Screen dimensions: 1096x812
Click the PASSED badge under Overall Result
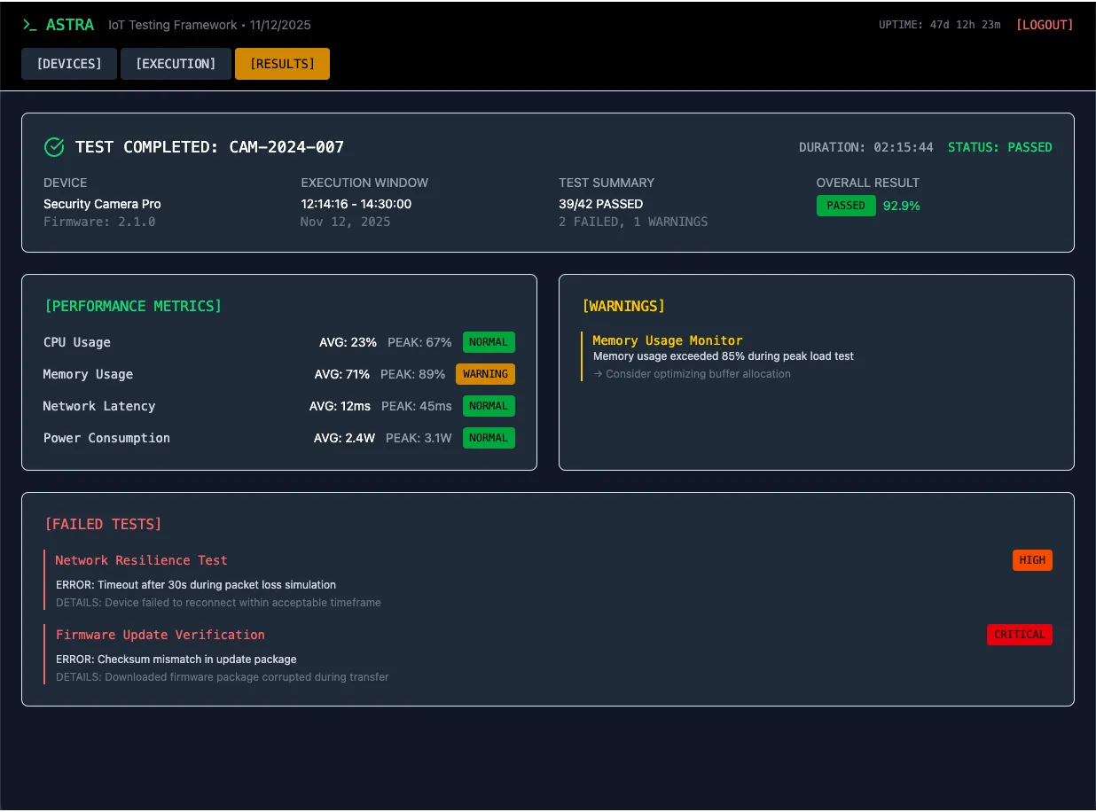846,206
